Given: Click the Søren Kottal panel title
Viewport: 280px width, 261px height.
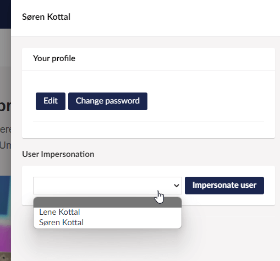Looking at the screenshot, I should (x=46, y=17).
